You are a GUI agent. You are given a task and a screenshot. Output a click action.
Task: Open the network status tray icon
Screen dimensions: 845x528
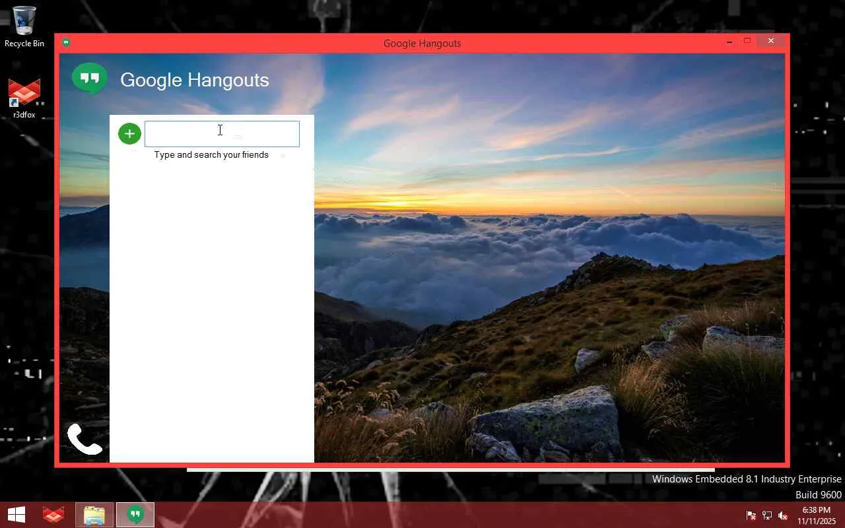(767, 515)
